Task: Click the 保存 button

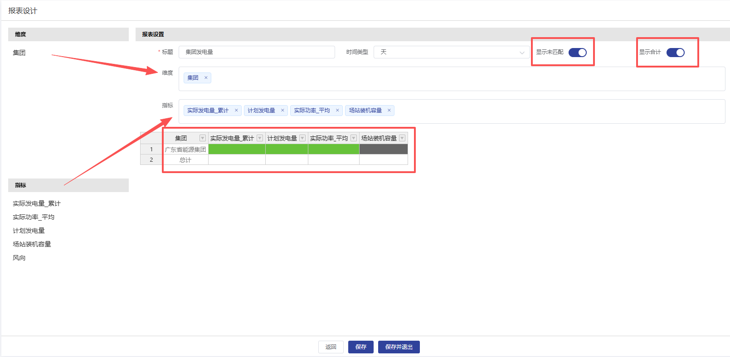Action: coord(361,347)
